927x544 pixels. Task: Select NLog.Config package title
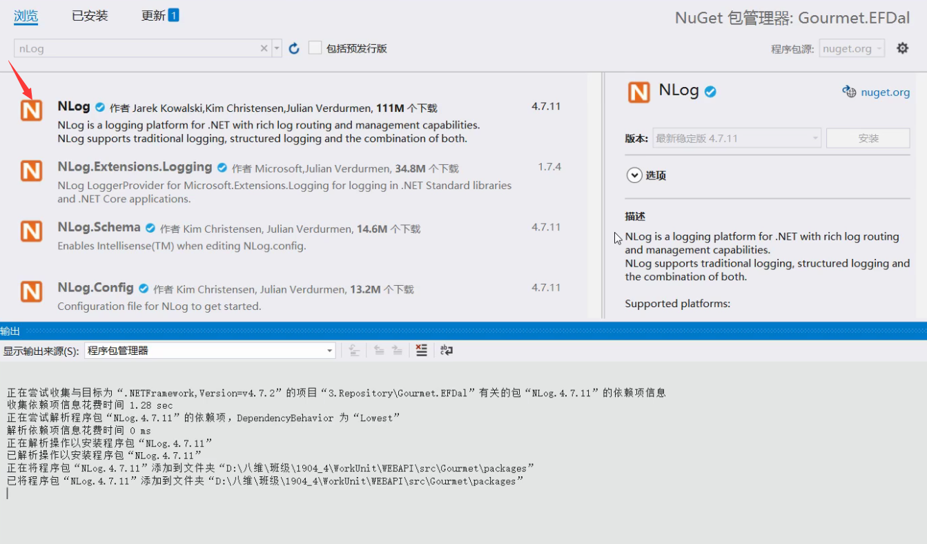95,287
